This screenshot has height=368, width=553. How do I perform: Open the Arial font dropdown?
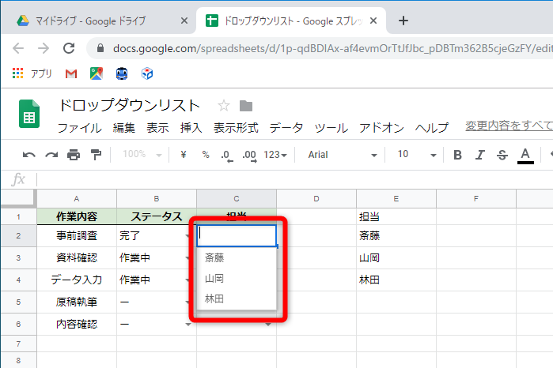click(342, 155)
